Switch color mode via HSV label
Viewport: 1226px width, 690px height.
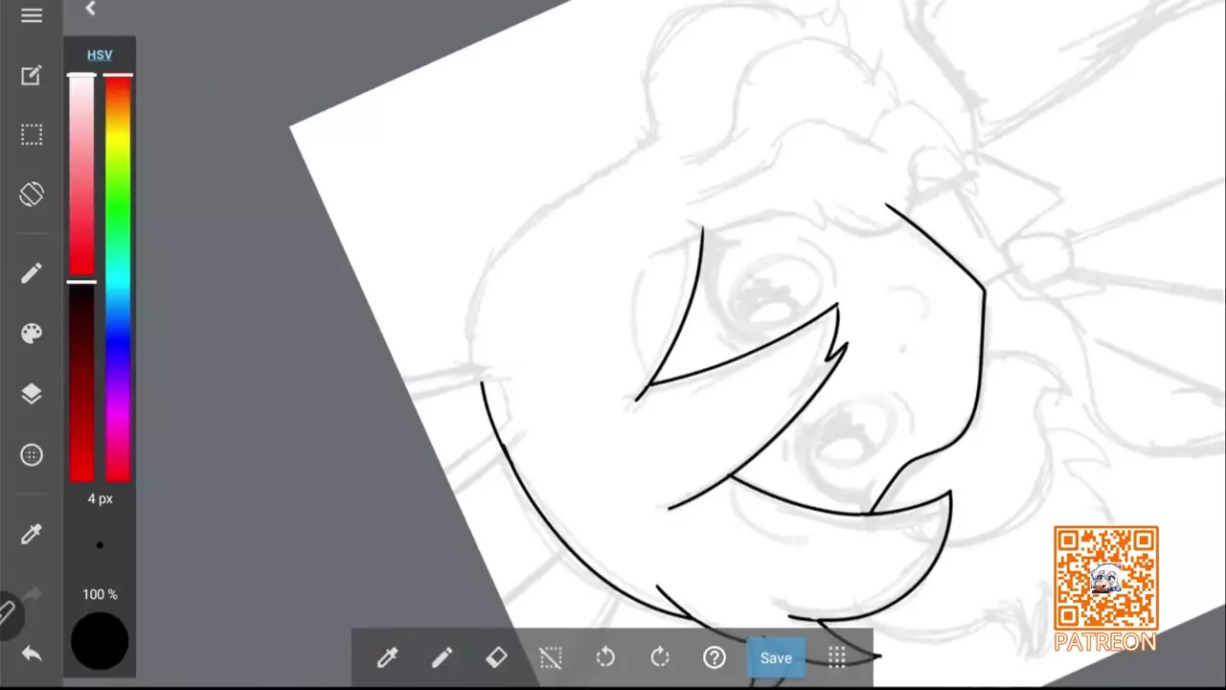coord(100,56)
